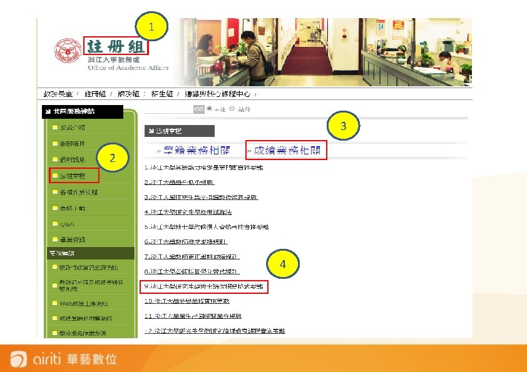Open regulation link numbered 10
527x372 pixels.
(187, 301)
